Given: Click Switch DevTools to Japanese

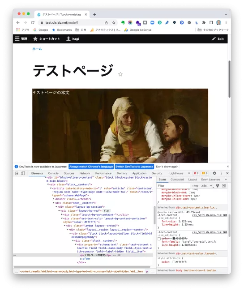Looking at the screenshot, I should (134, 167).
